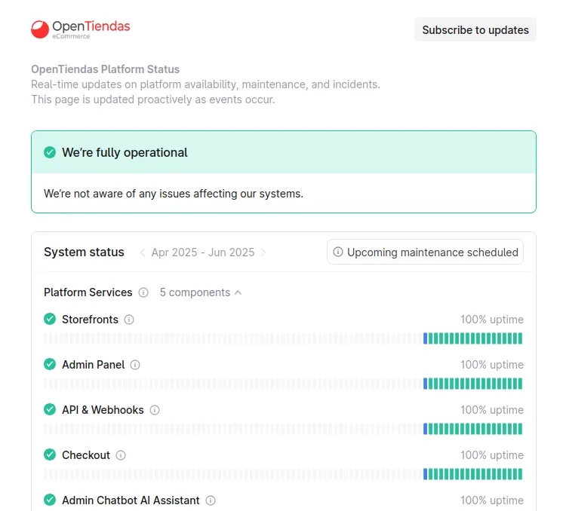Go to previous date range with left chevron
Viewport: 566px width, 511px height.
143,252
